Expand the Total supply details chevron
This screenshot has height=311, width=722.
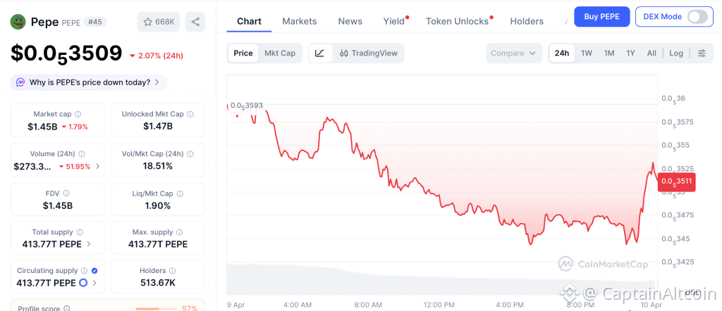(x=89, y=244)
